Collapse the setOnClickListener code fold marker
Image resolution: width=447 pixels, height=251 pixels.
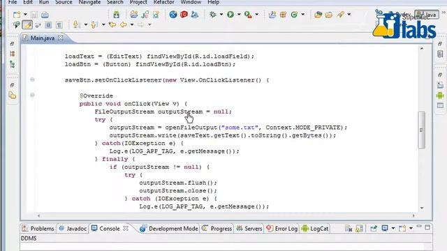[x=32, y=79]
